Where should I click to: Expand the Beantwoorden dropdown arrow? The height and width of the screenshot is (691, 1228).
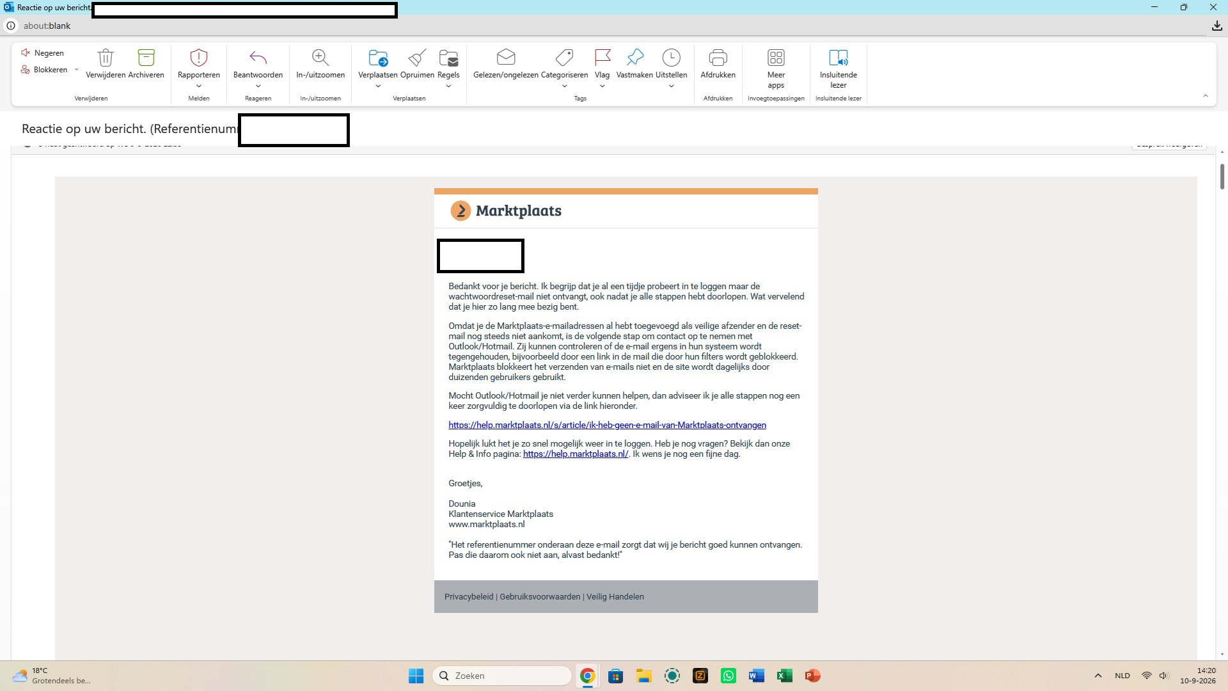click(x=258, y=86)
